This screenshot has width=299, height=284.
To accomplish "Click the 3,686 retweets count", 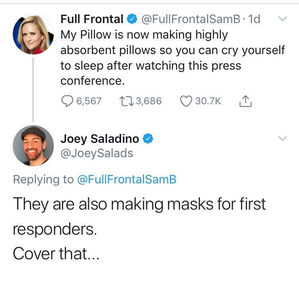I will pos(149,101).
